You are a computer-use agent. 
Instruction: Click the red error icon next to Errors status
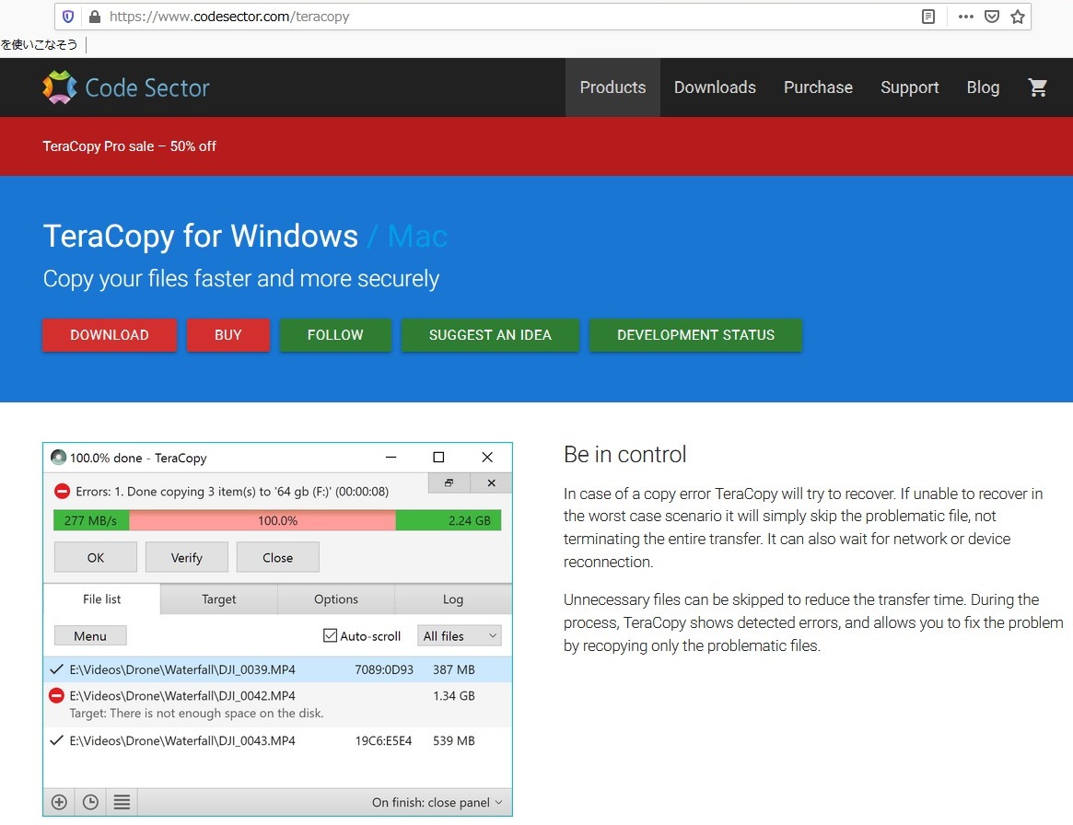click(63, 491)
